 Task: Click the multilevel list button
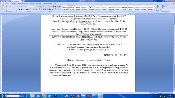point(50,7)
